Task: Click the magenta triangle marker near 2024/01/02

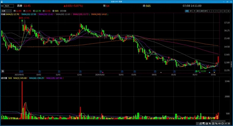Action: [x=103, y=72]
